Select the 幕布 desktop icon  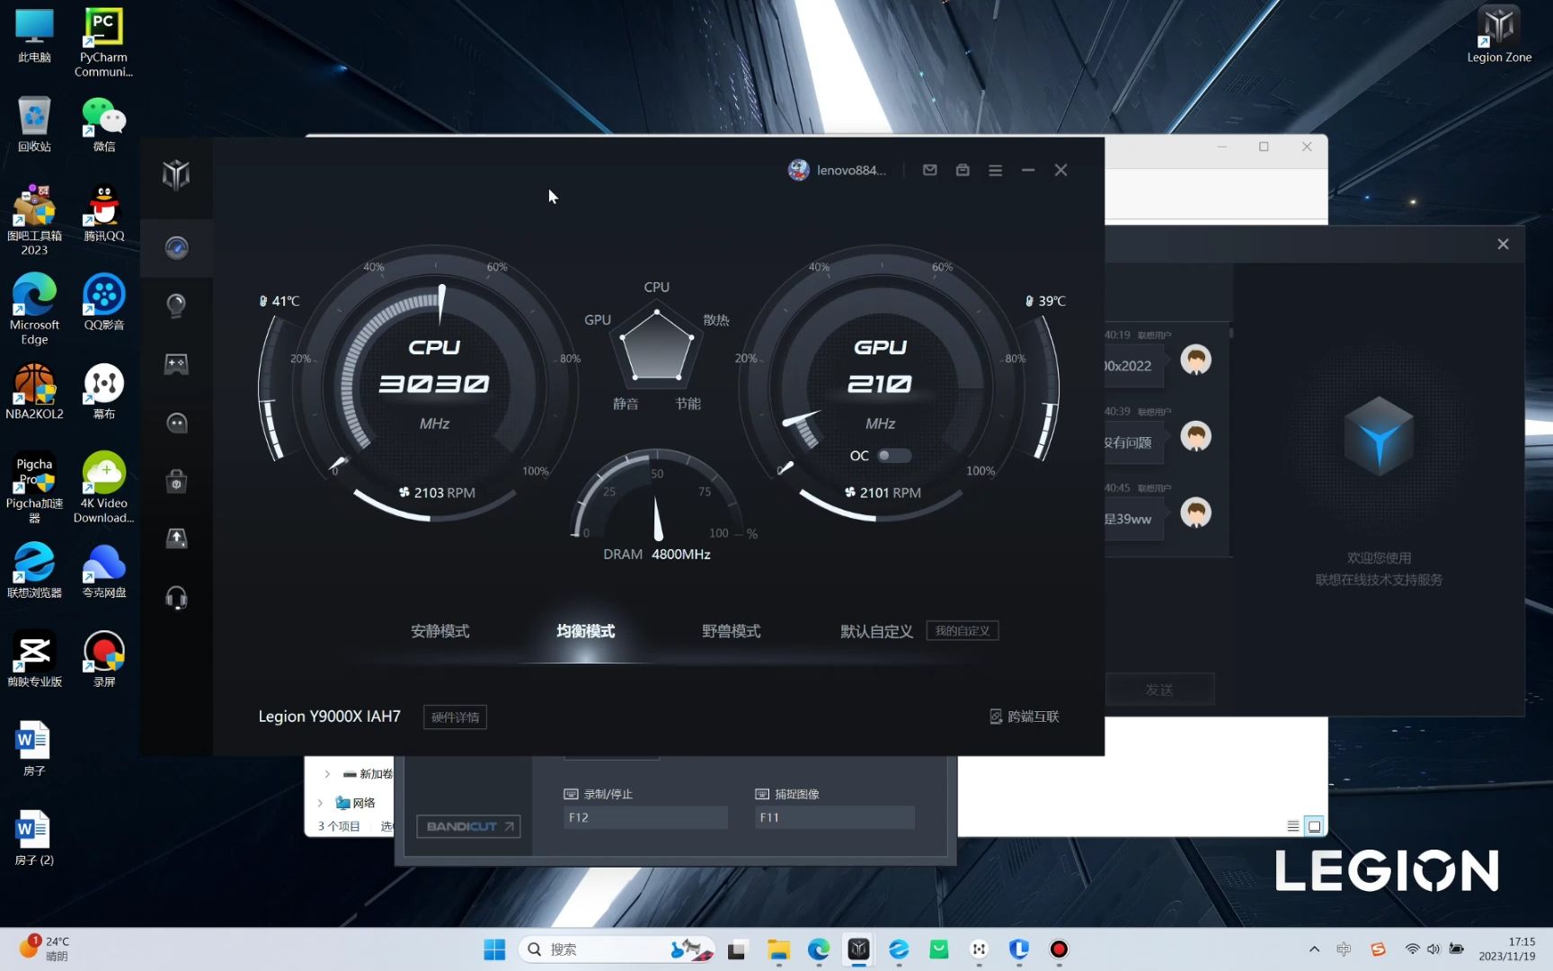103,391
